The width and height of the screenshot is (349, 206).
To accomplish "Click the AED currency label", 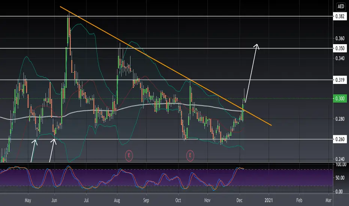I will point(341,6).
